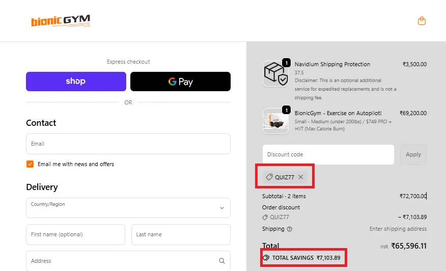Click the BionicGym product thumbnail

275,121
